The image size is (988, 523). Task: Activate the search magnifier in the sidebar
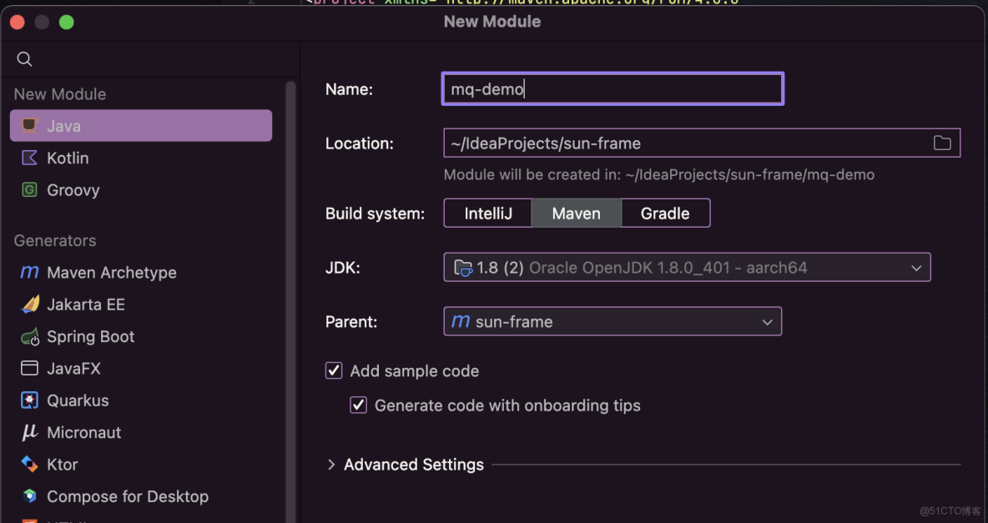[24, 59]
